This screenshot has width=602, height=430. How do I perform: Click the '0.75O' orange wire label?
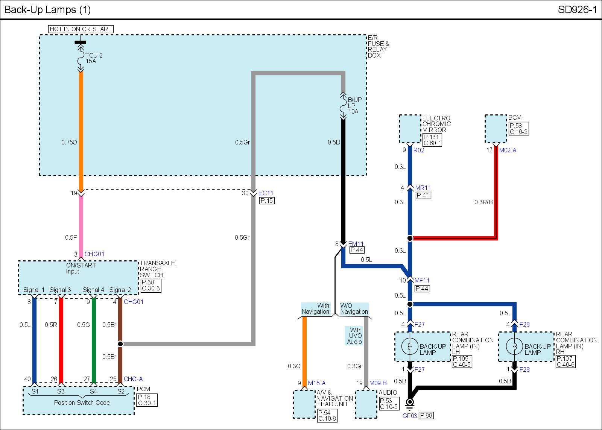pyautogui.click(x=69, y=142)
